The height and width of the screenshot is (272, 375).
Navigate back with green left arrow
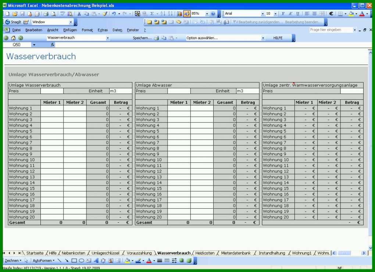6,38
